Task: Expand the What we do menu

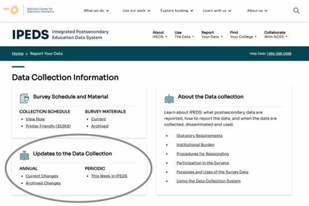Action: coord(96,11)
